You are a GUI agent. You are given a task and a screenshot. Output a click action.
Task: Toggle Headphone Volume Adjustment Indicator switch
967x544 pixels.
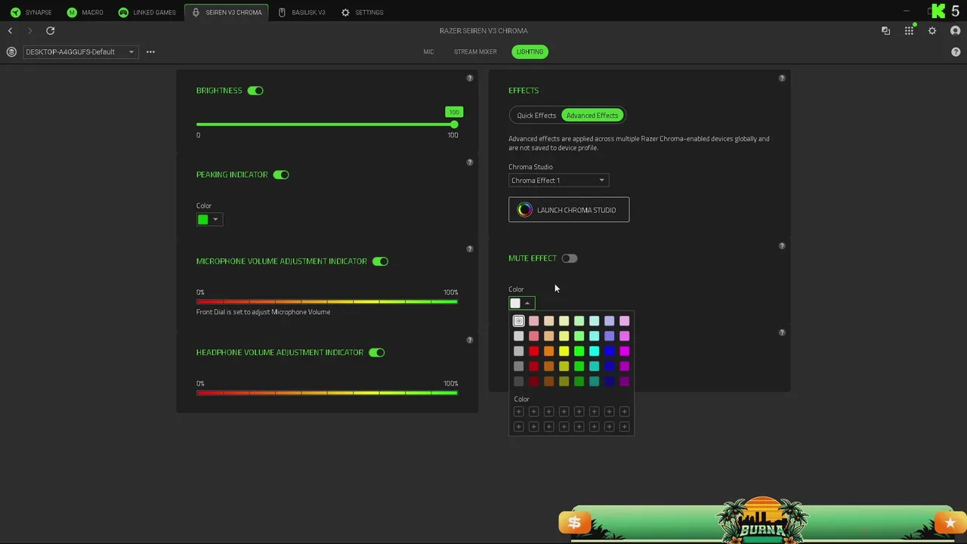[377, 353]
